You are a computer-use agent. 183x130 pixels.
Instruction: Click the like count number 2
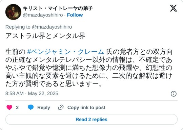17,108
